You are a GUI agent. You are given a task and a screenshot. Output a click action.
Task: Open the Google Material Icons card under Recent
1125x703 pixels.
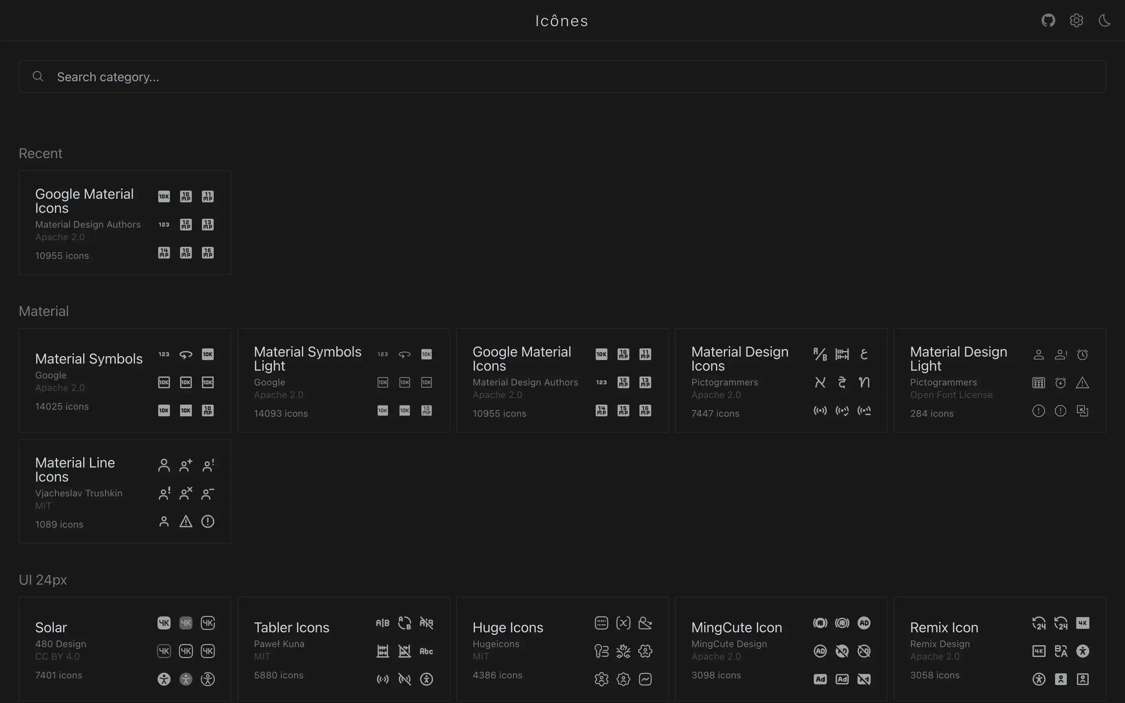[125, 223]
